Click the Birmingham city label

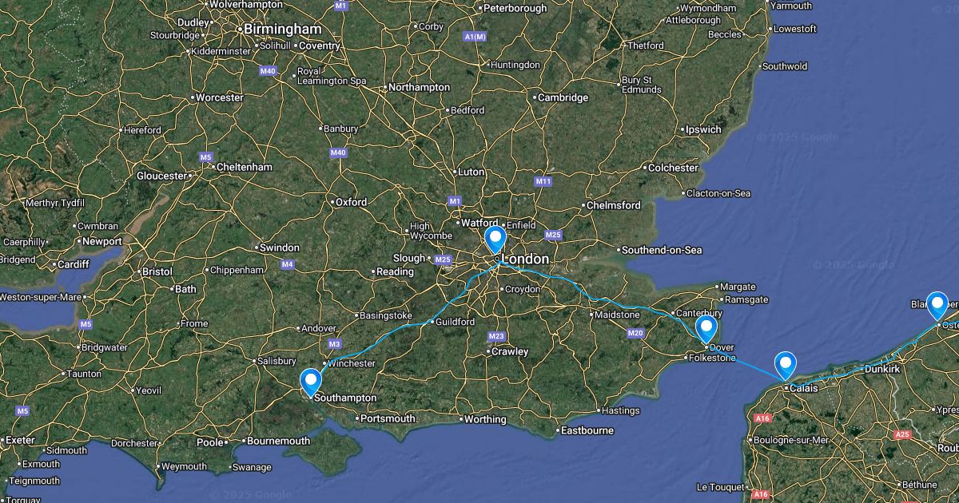pyautogui.click(x=282, y=29)
